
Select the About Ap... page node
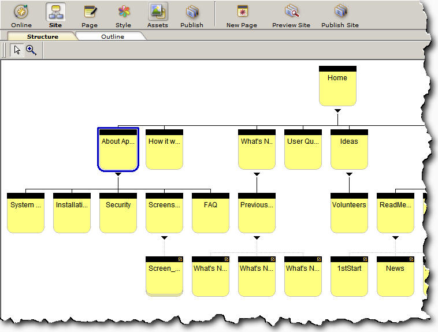tap(118, 150)
